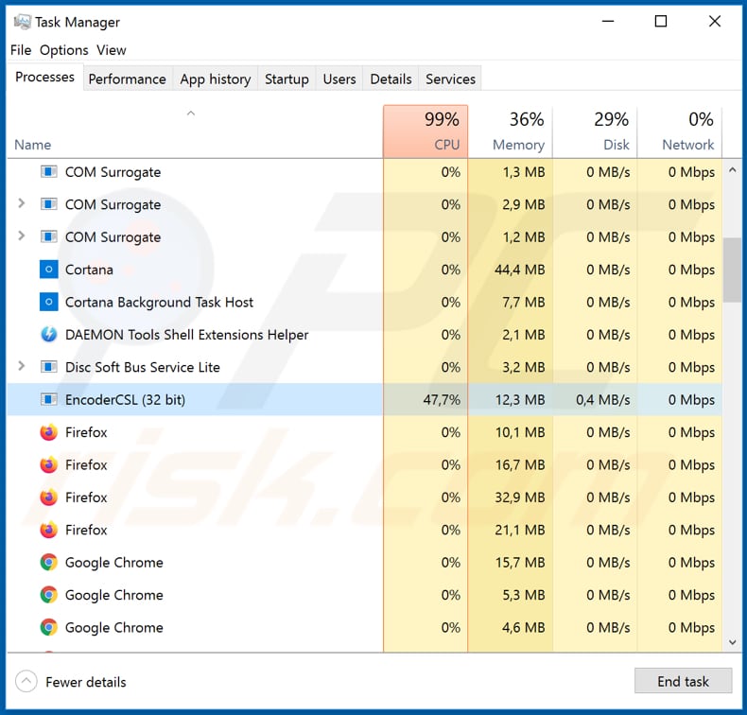The height and width of the screenshot is (715, 747).
Task: Open the View menu
Action: (112, 50)
